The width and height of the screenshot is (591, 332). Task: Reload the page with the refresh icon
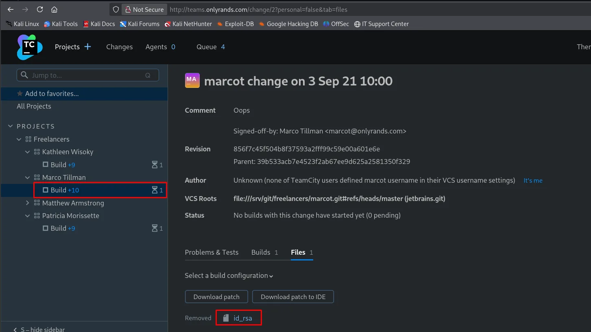40,9
